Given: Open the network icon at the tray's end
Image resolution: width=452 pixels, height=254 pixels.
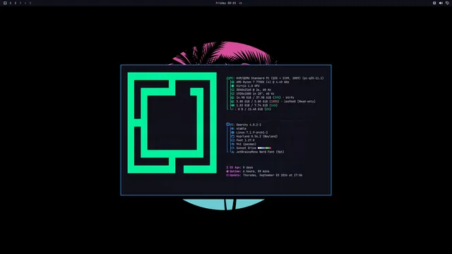Looking at the screenshot, I should coord(447,3).
